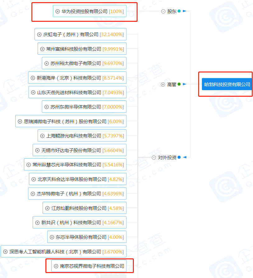
Task: Expand 南京芯视界微电子科技有限公司 plus icon
Action: 56,266
